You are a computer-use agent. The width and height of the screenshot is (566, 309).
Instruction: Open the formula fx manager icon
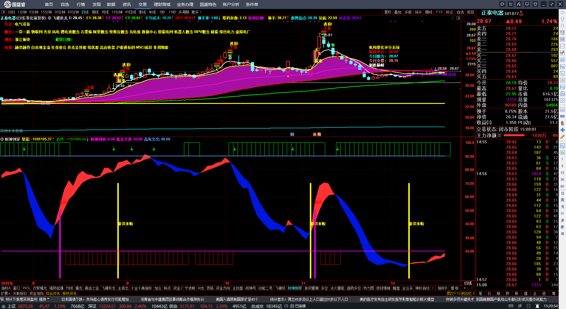(x=519, y=4)
